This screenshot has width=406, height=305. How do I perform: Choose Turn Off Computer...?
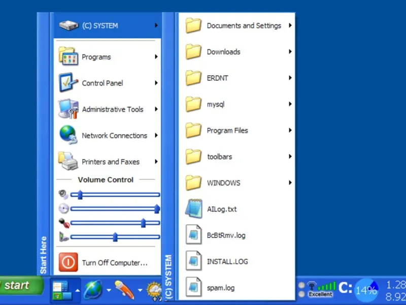pos(108,262)
